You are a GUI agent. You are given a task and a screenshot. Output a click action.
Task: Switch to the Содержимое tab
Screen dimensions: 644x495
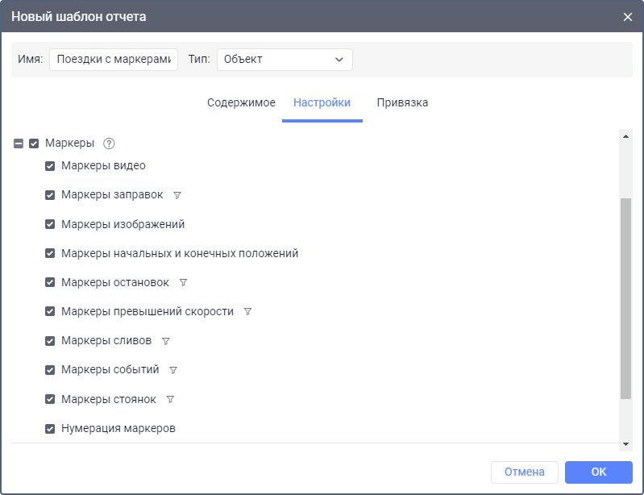click(241, 103)
